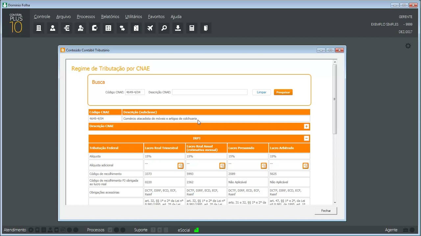Open Lucro Real Anual additional rate details icon
The image size is (421, 236).
point(222,166)
